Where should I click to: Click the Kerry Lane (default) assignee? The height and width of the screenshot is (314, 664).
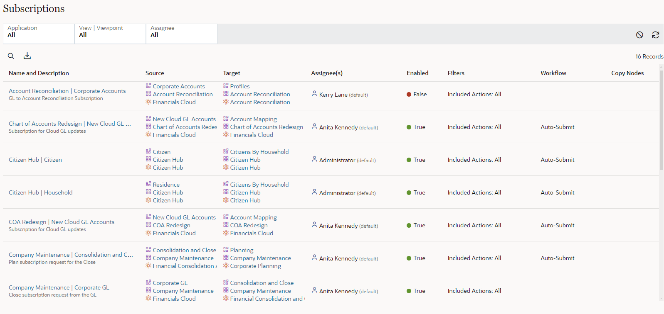343,95
